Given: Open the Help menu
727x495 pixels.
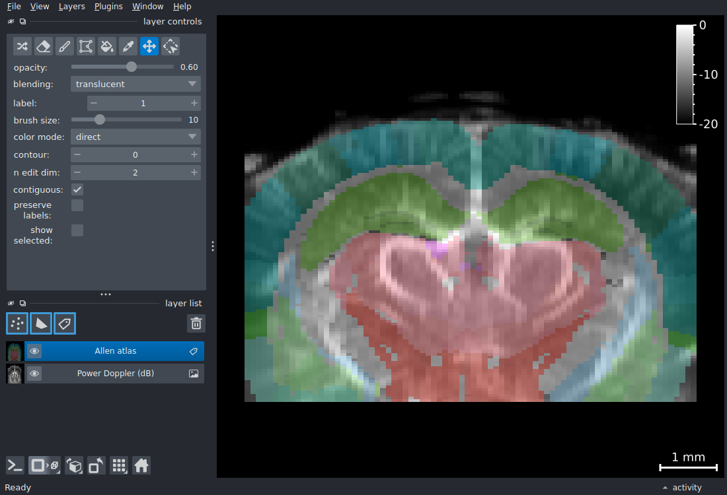Looking at the screenshot, I should [x=182, y=7].
